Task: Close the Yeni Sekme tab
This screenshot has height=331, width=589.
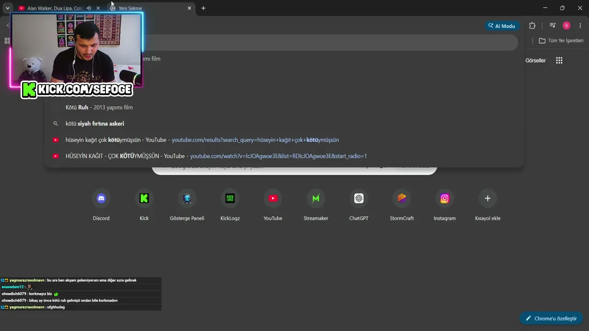Action: point(189,8)
